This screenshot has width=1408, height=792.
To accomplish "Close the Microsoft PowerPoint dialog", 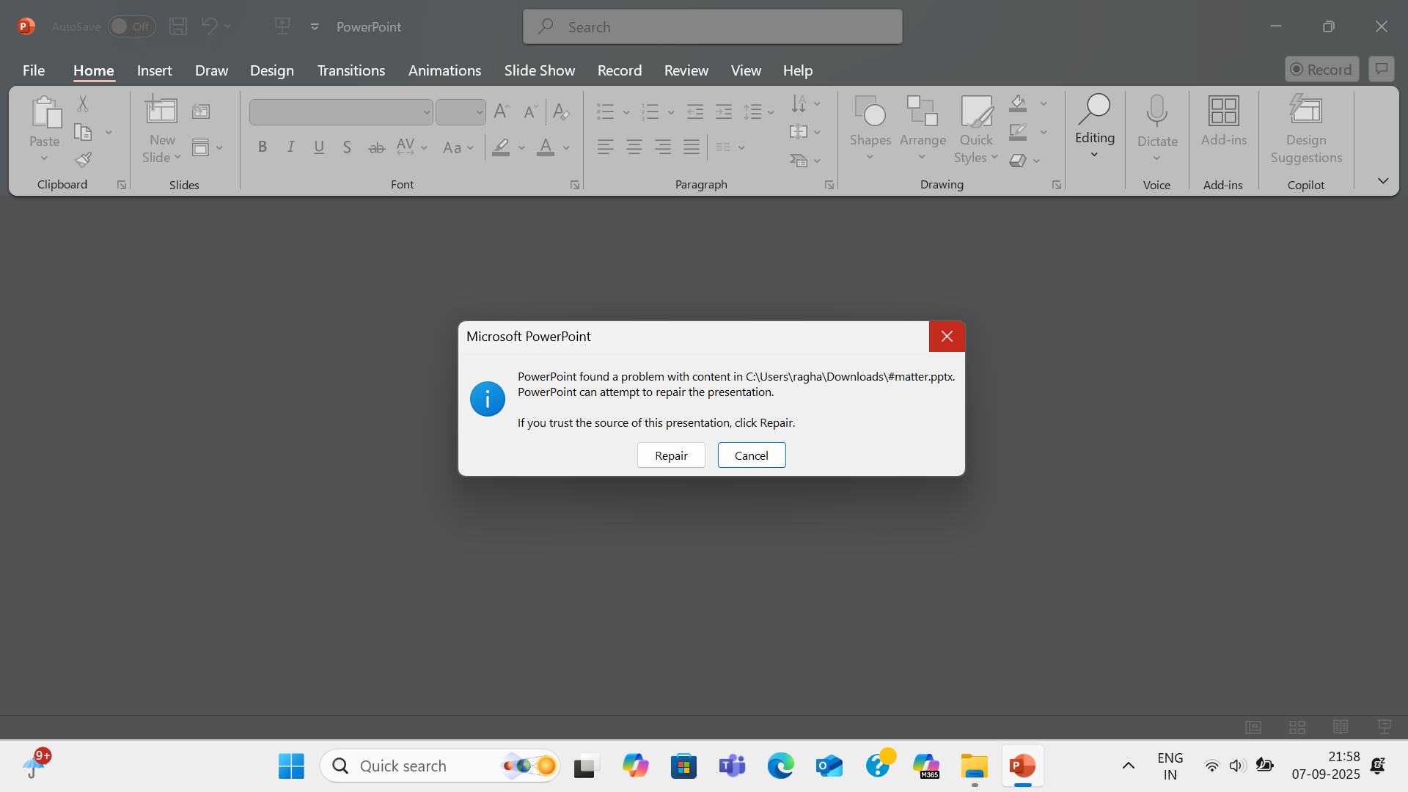I will 946,337.
